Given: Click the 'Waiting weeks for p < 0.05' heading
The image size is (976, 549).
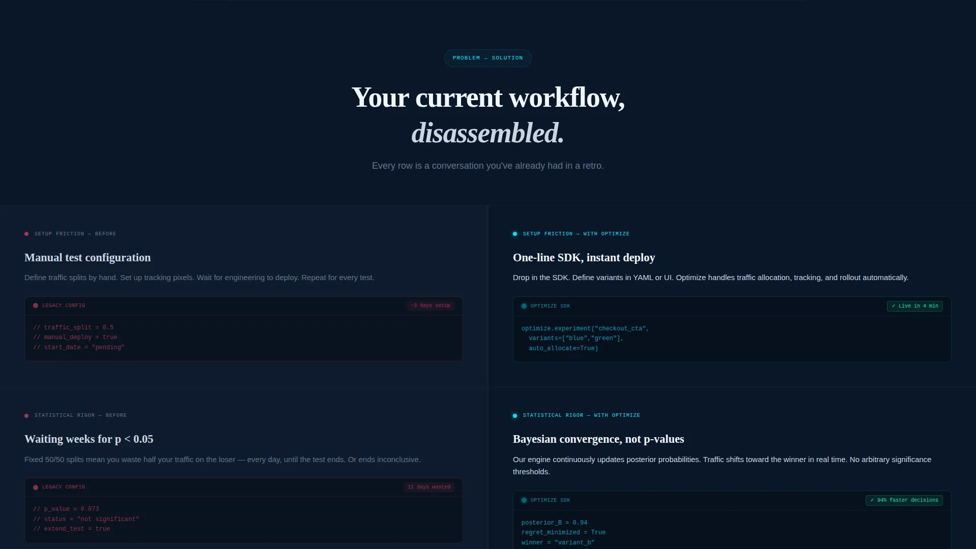Looking at the screenshot, I should (x=89, y=439).
